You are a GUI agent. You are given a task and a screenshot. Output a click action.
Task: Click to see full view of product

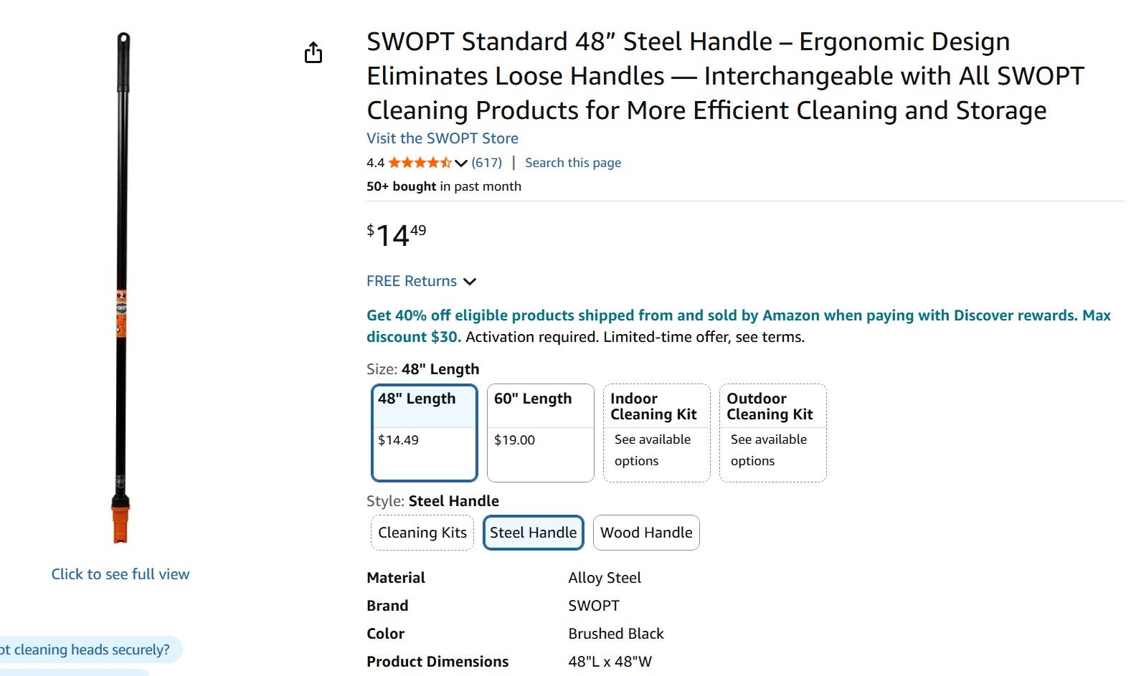pos(120,573)
